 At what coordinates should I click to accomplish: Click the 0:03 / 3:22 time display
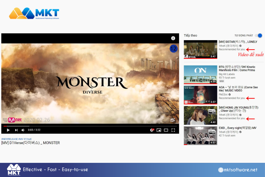click(x=34, y=130)
